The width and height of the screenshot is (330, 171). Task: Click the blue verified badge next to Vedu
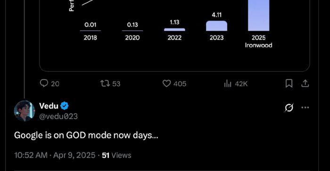[65, 106]
